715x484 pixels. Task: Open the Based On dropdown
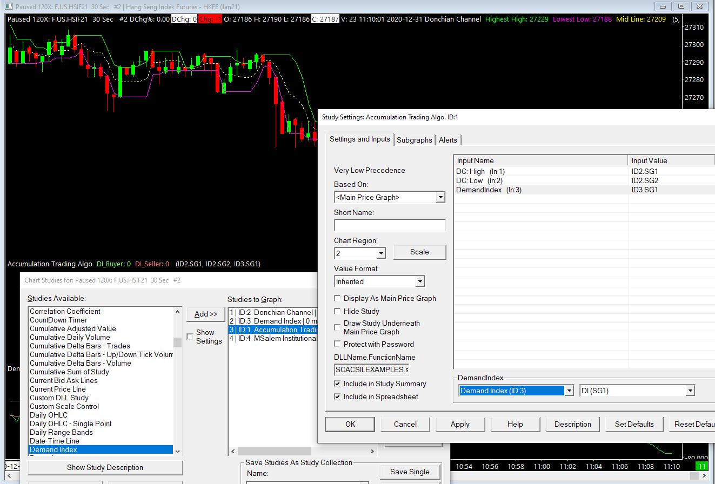440,197
